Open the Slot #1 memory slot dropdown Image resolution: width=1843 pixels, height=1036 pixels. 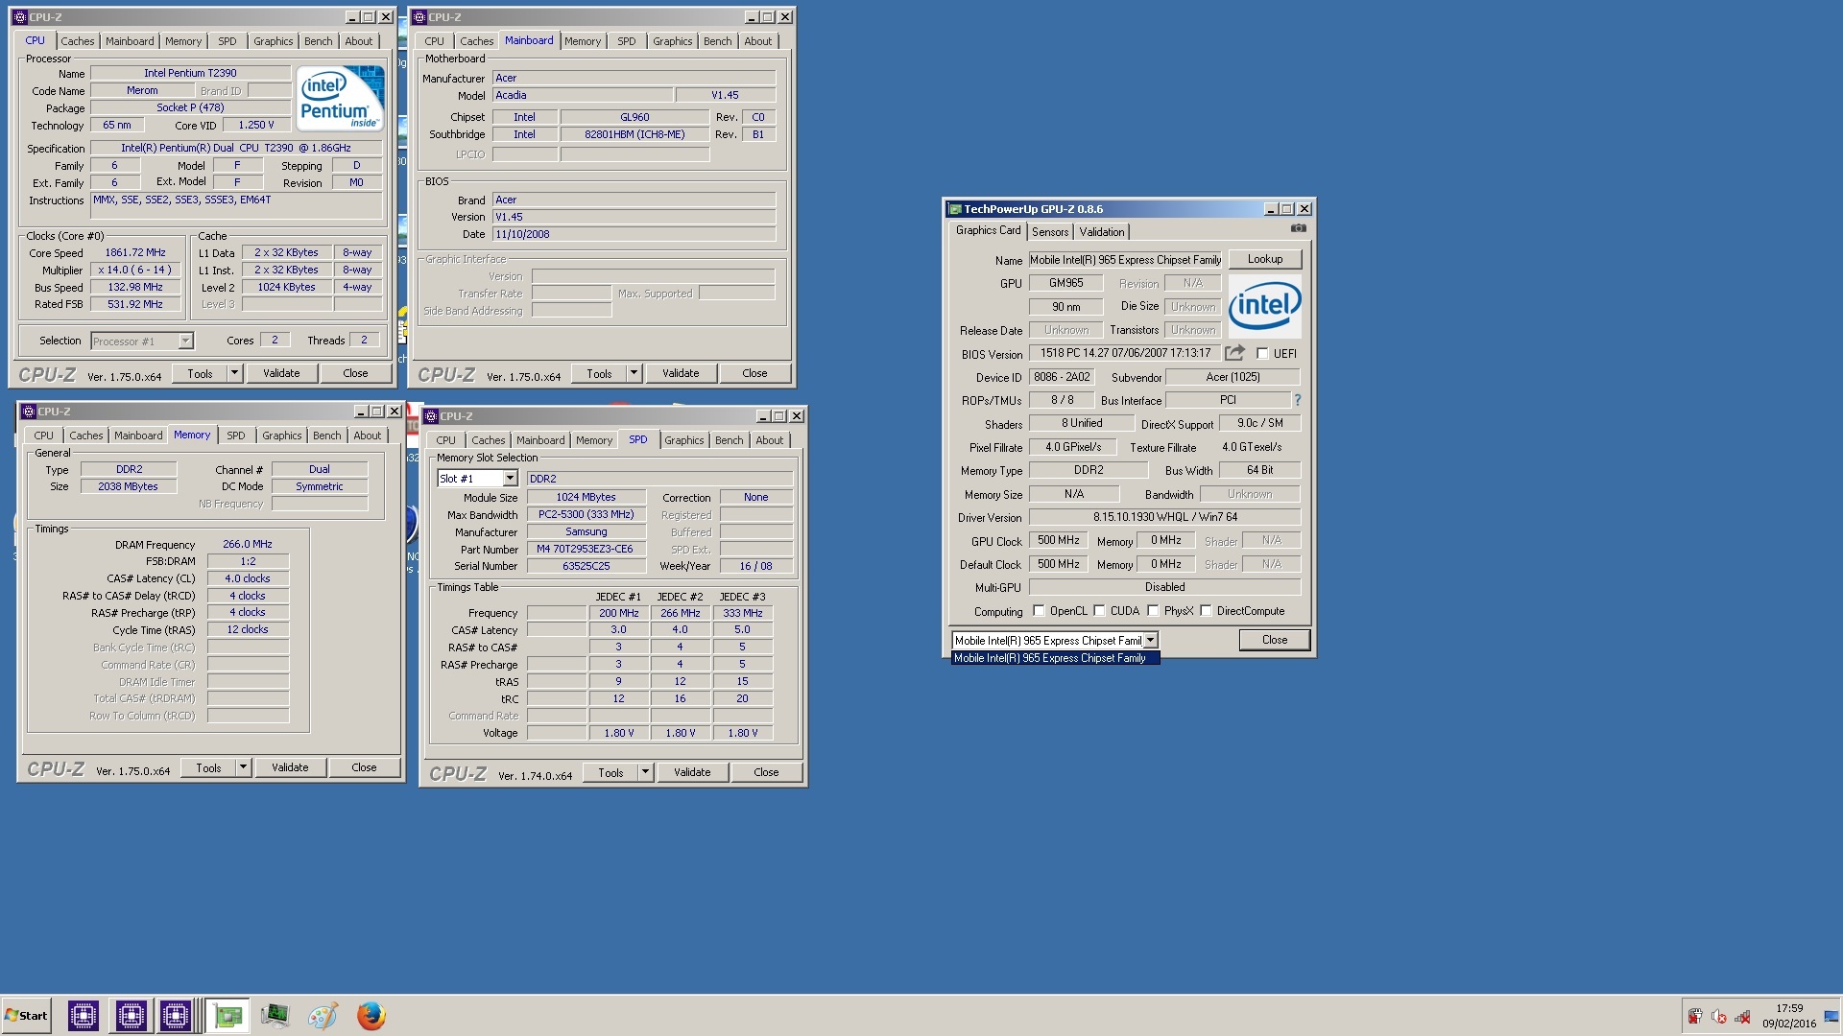point(510,479)
